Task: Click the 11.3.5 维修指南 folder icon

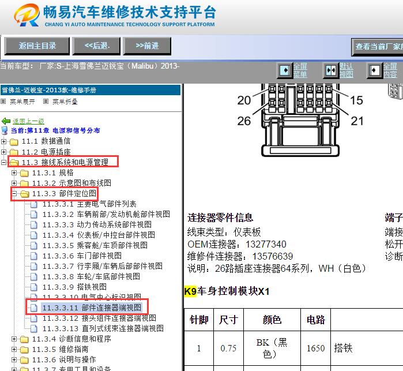Action: (x=24, y=350)
